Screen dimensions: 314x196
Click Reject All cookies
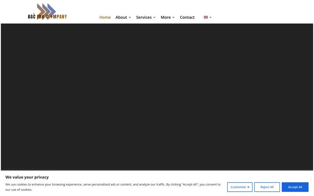pyautogui.click(x=267, y=187)
